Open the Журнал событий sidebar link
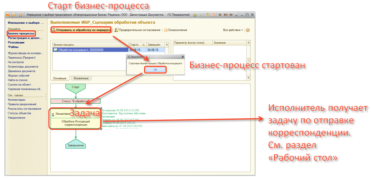The image size is (371, 178). [19, 76]
